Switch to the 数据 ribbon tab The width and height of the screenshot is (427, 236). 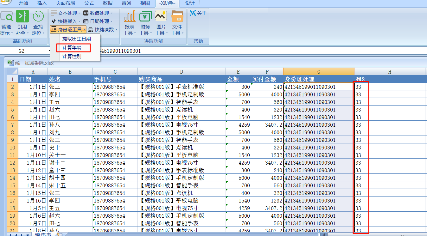click(x=108, y=3)
